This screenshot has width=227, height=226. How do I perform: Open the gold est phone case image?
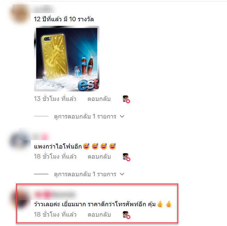point(67,59)
